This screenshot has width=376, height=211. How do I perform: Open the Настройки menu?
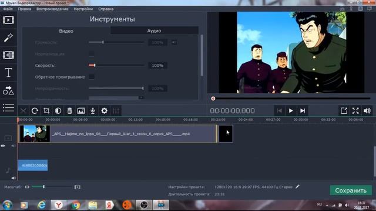[x=83, y=9]
